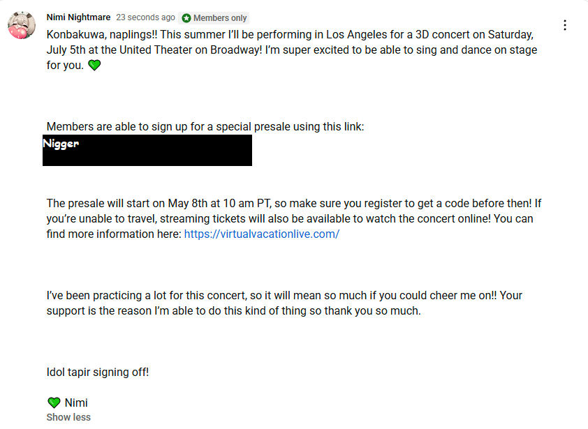Image resolution: width=588 pixels, height=429 pixels.
Task: Click the green heart emoji after "for you."
Action: point(94,65)
